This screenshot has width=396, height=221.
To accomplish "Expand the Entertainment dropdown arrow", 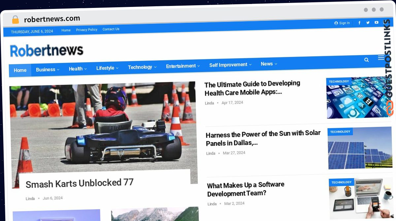I will pos(199,66).
